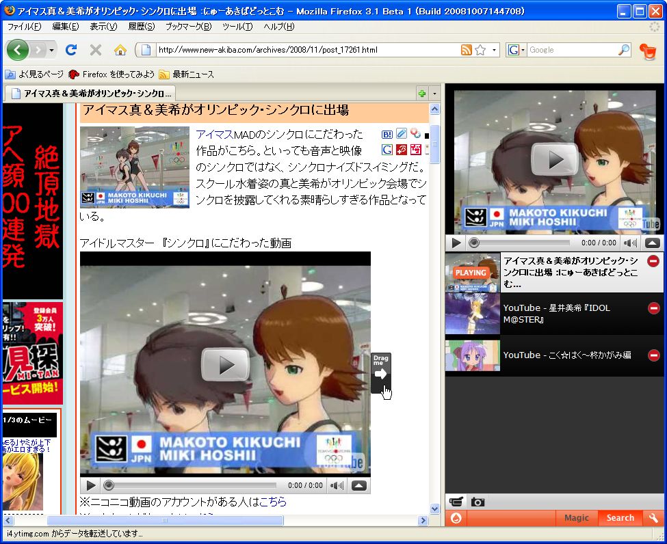This screenshot has height=544, width=667.
Task: Bookmark this page with the star
Action: tap(481, 50)
